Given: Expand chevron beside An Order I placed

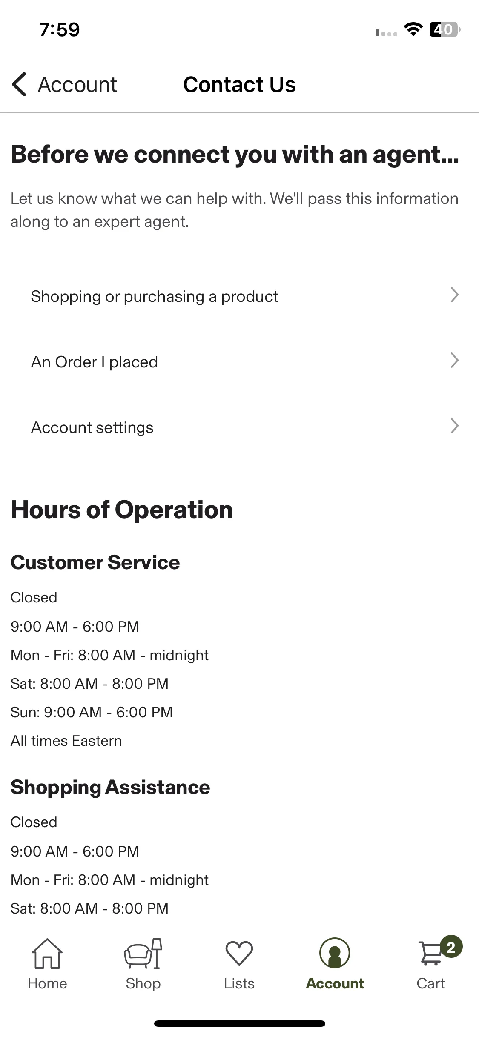Looking at the screenshot, I should click(x=455, y=361).
